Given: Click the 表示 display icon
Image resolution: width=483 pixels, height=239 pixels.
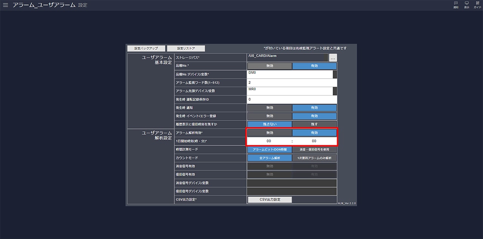Looking at the screenshot, I should 467,5.
